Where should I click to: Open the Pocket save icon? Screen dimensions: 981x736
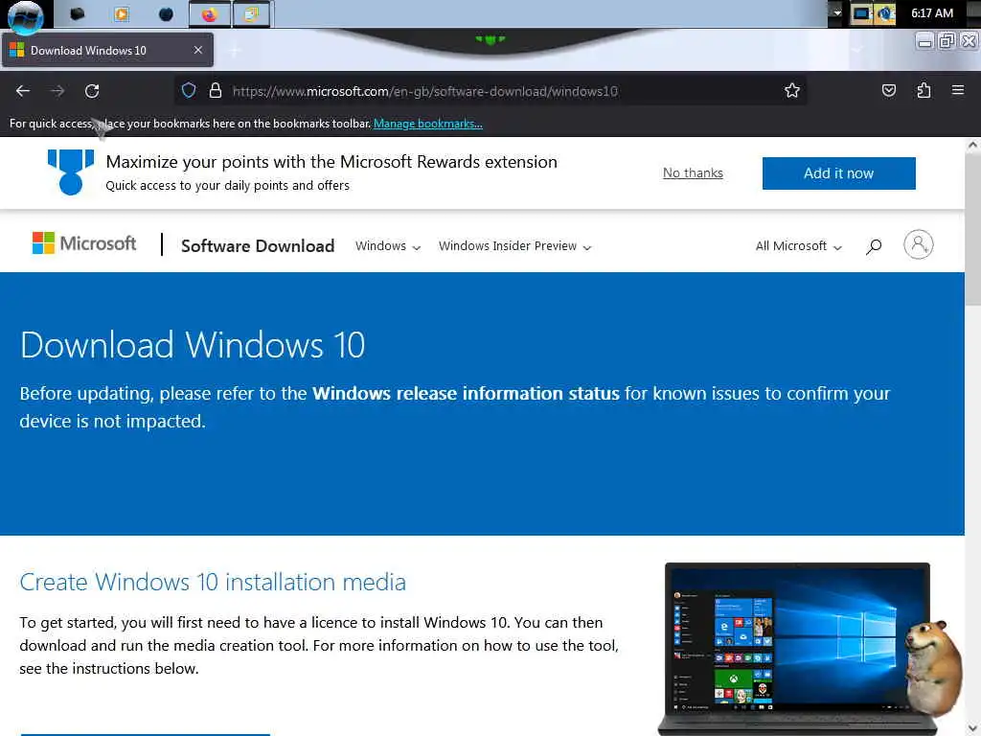(x=888, y=91)
